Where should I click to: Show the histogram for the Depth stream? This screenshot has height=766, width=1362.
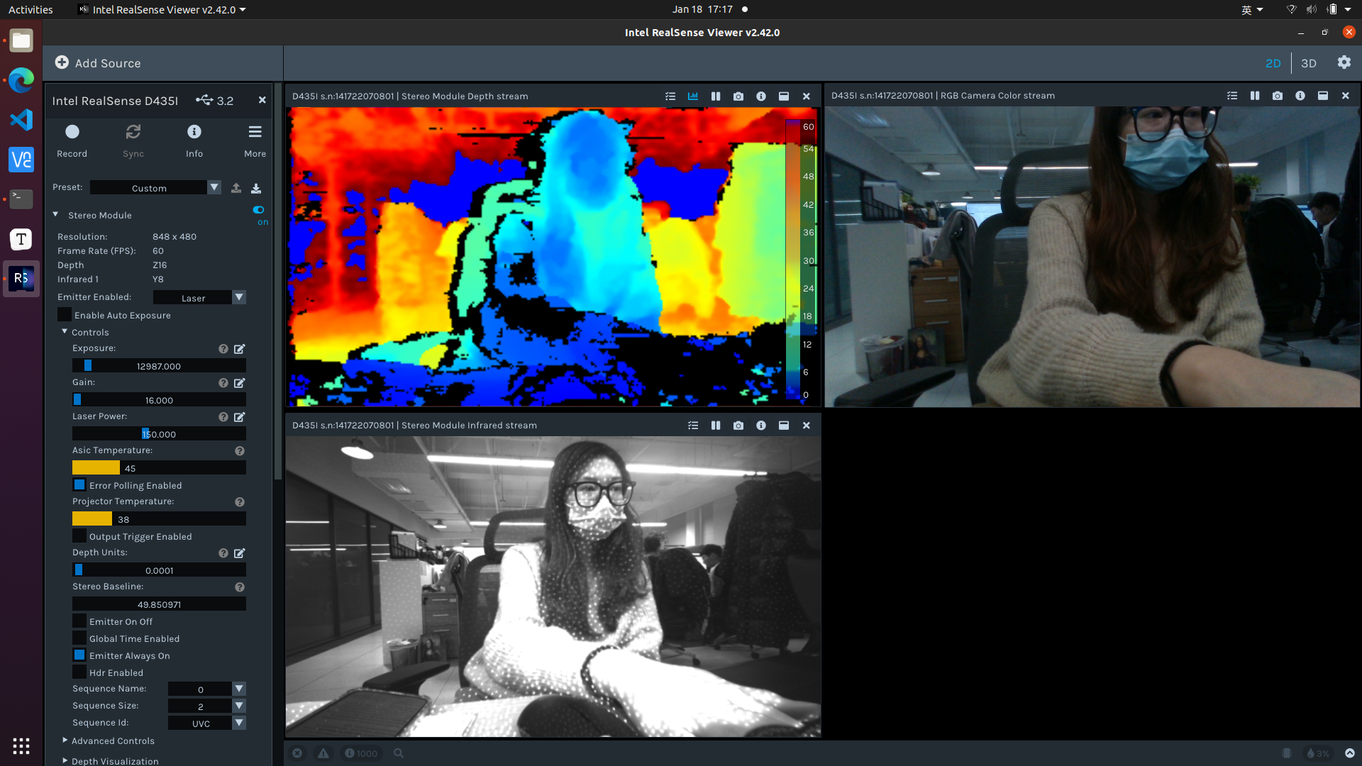point(693,96)
